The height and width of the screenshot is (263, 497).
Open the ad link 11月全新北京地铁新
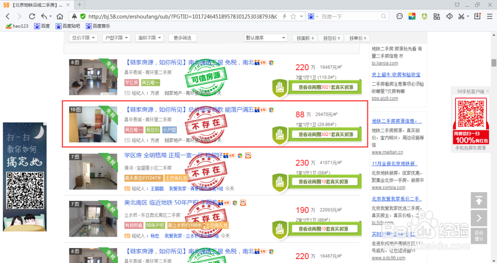pos(394,164)
